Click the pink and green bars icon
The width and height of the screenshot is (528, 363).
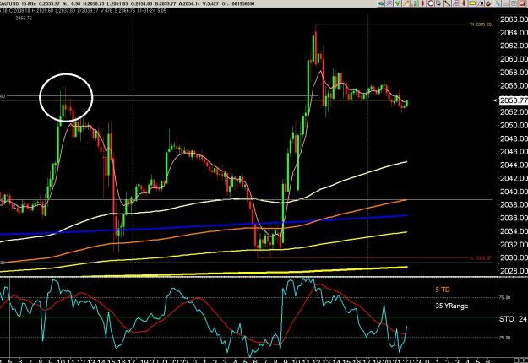tap(414, 3)
